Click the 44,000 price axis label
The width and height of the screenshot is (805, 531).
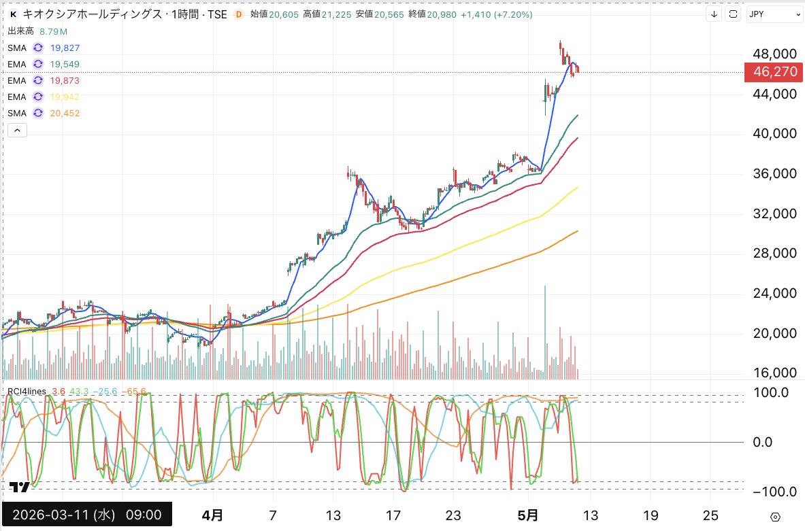pyautogui.click(x=774, y=94)
